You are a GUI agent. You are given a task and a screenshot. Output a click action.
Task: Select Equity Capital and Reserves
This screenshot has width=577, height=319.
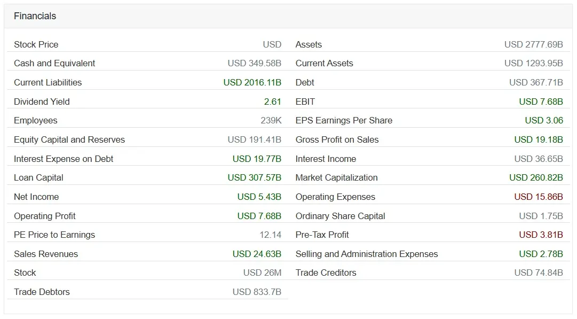[x=69, y=139]
